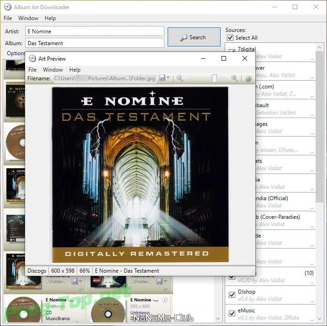Open Help menu in the main window

click(50, 18)
